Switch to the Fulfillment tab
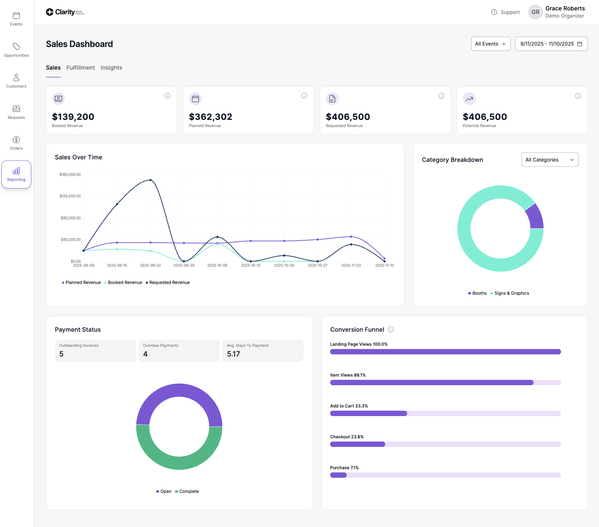Viewport: 599px width, 527px height. (x=80, y=67)
